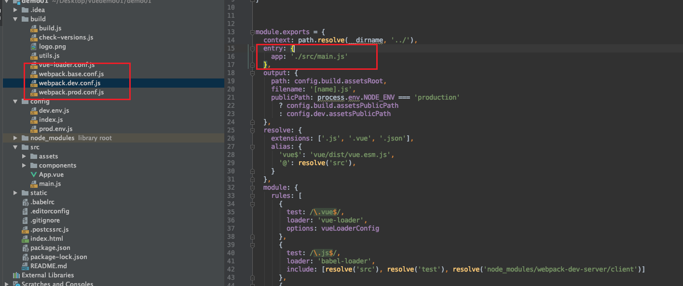Click the dev.env.js file icon
This screenshot has height=286, width=683.
(x=34, y=111)
